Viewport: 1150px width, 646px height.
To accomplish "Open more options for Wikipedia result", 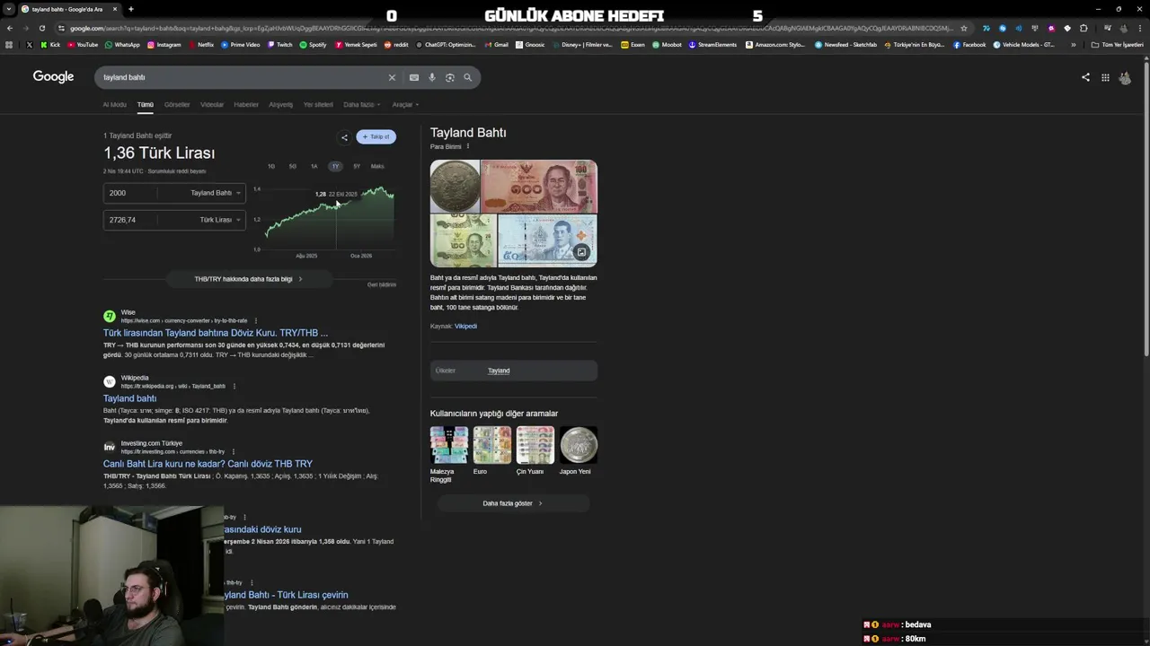I will click(234, 386).
